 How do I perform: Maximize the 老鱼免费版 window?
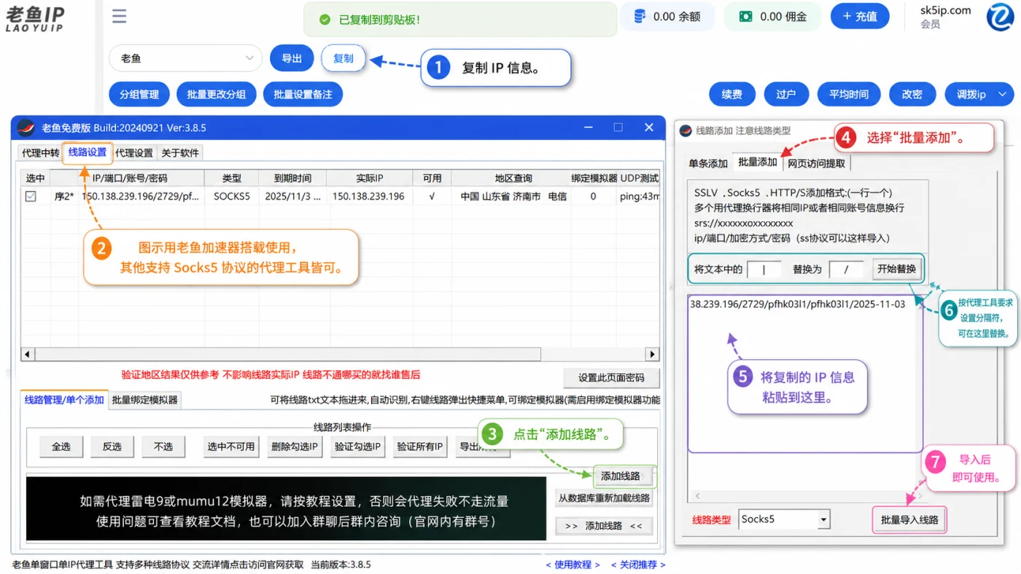point(618,127)
